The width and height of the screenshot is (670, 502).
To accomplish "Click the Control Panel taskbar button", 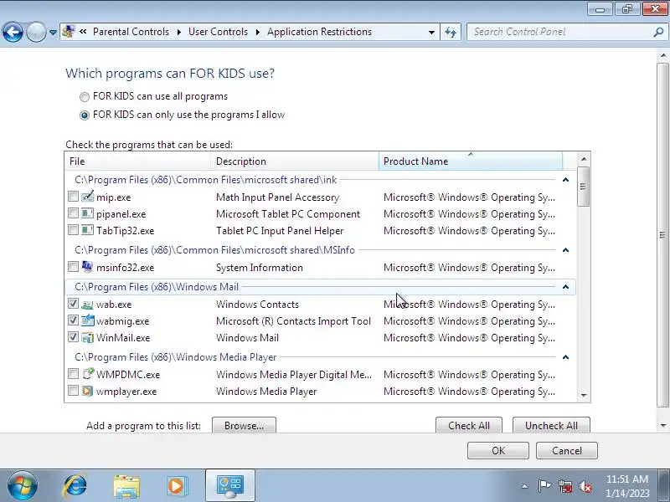I will tap(229, 486).
